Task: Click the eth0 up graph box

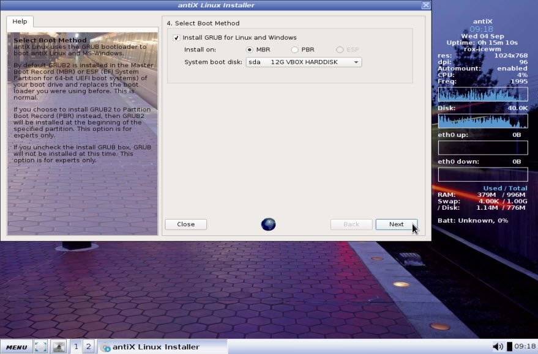Action: (x=483, y=148)
